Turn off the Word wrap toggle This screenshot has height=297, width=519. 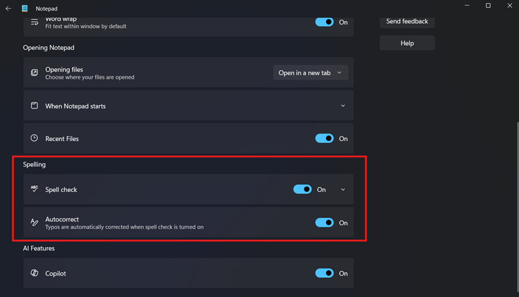[324, 22]
